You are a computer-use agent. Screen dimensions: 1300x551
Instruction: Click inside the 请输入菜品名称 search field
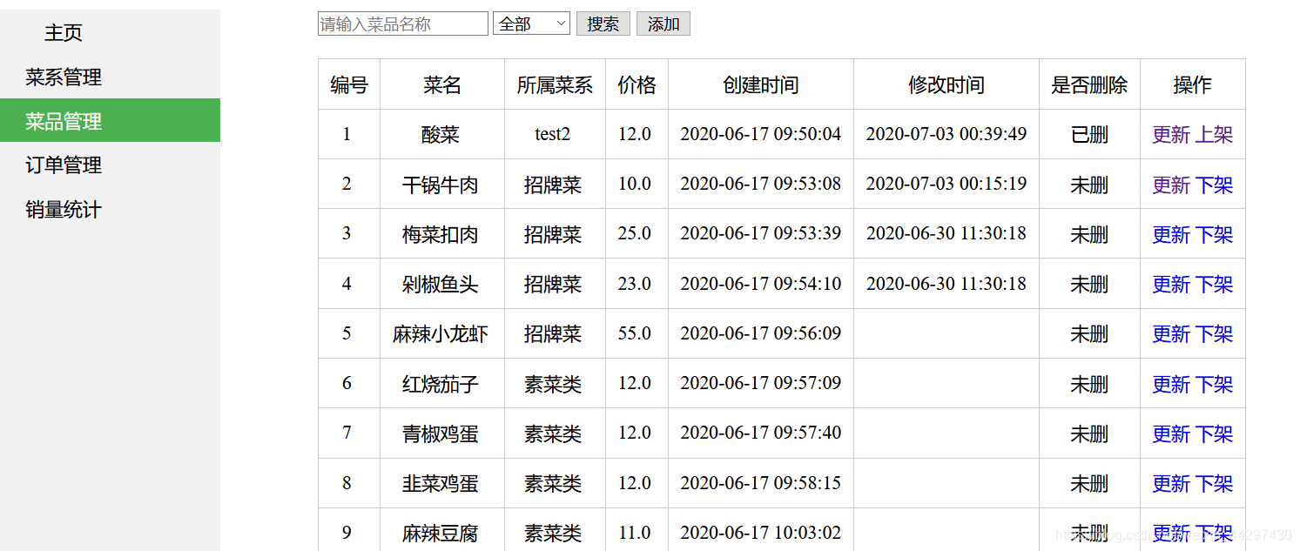coord(402,24)
